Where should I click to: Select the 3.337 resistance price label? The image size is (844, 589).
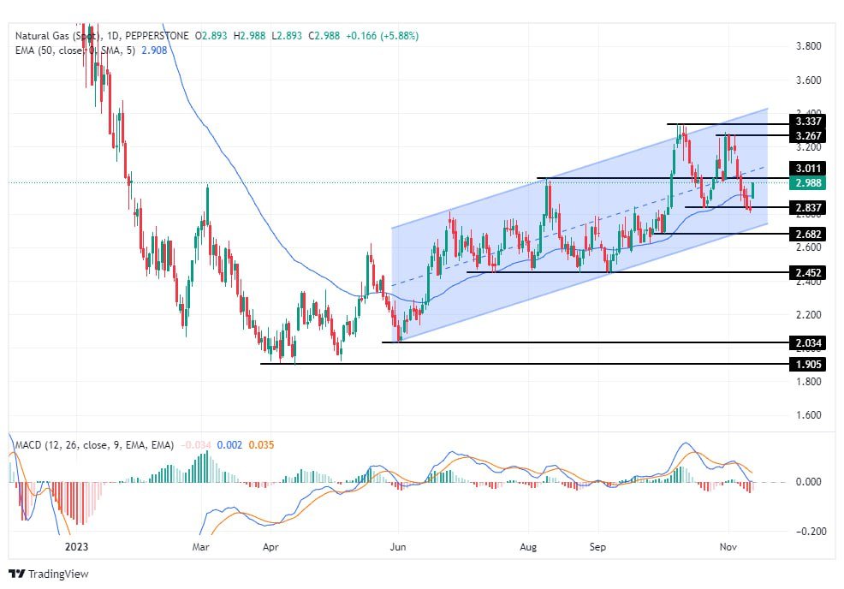click(x=808, y=122)
